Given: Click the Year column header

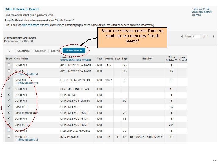Looking at the screenshot, I should [100, 59].
